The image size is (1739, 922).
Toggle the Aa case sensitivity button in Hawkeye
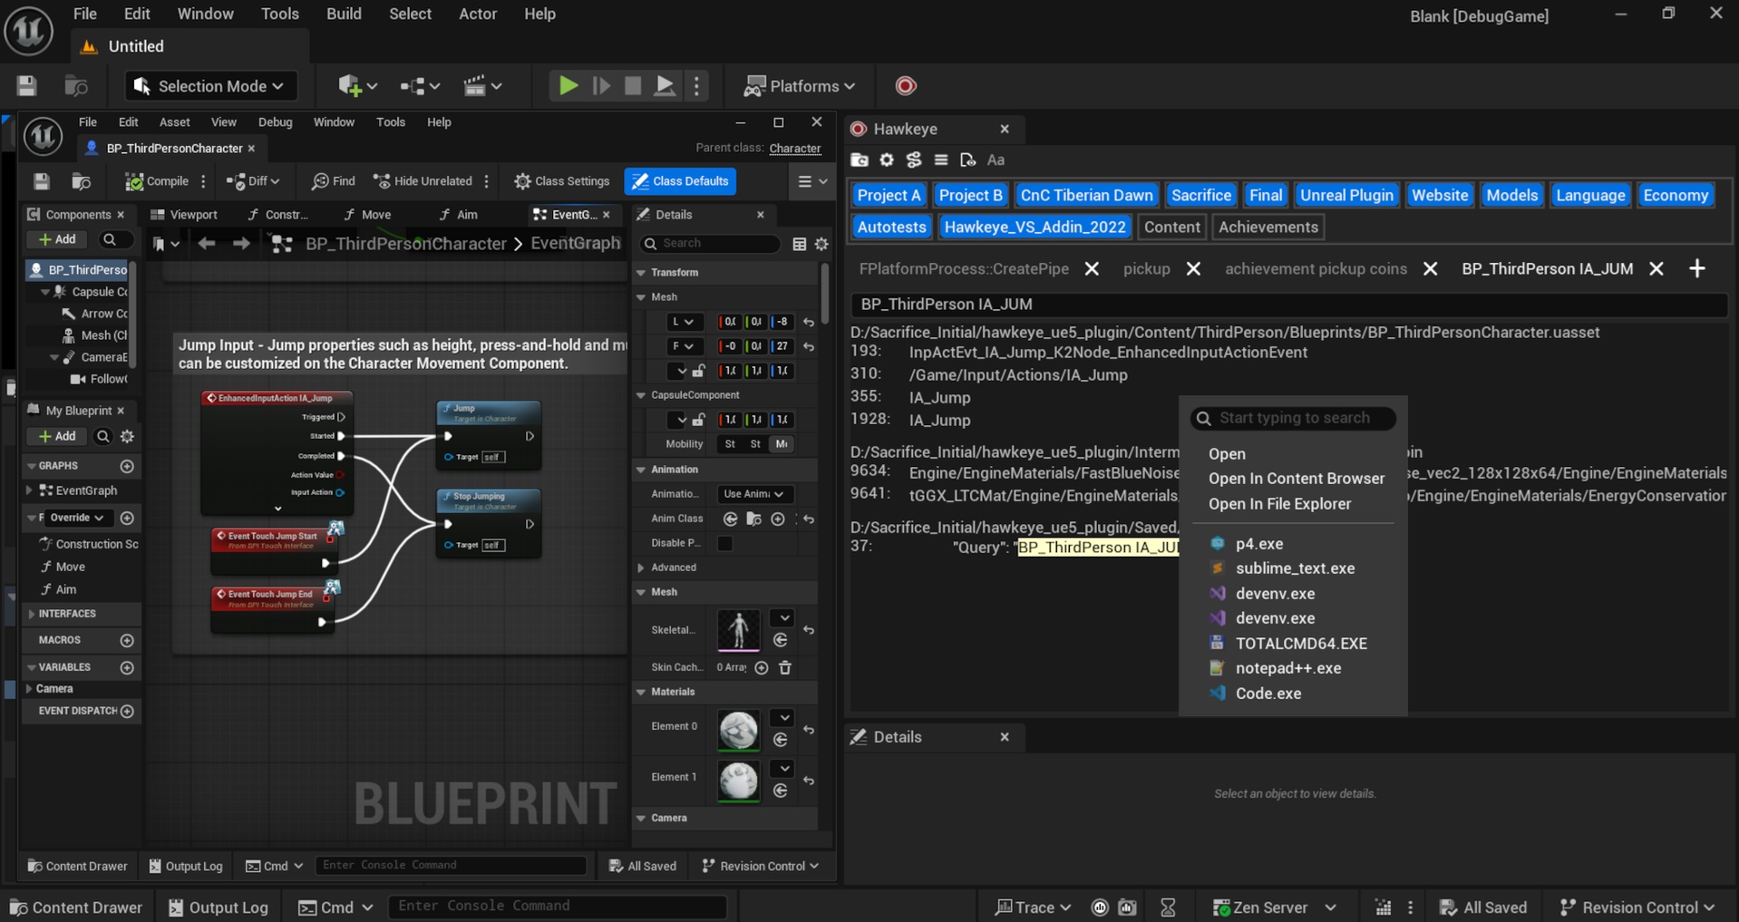click(996, 160)
